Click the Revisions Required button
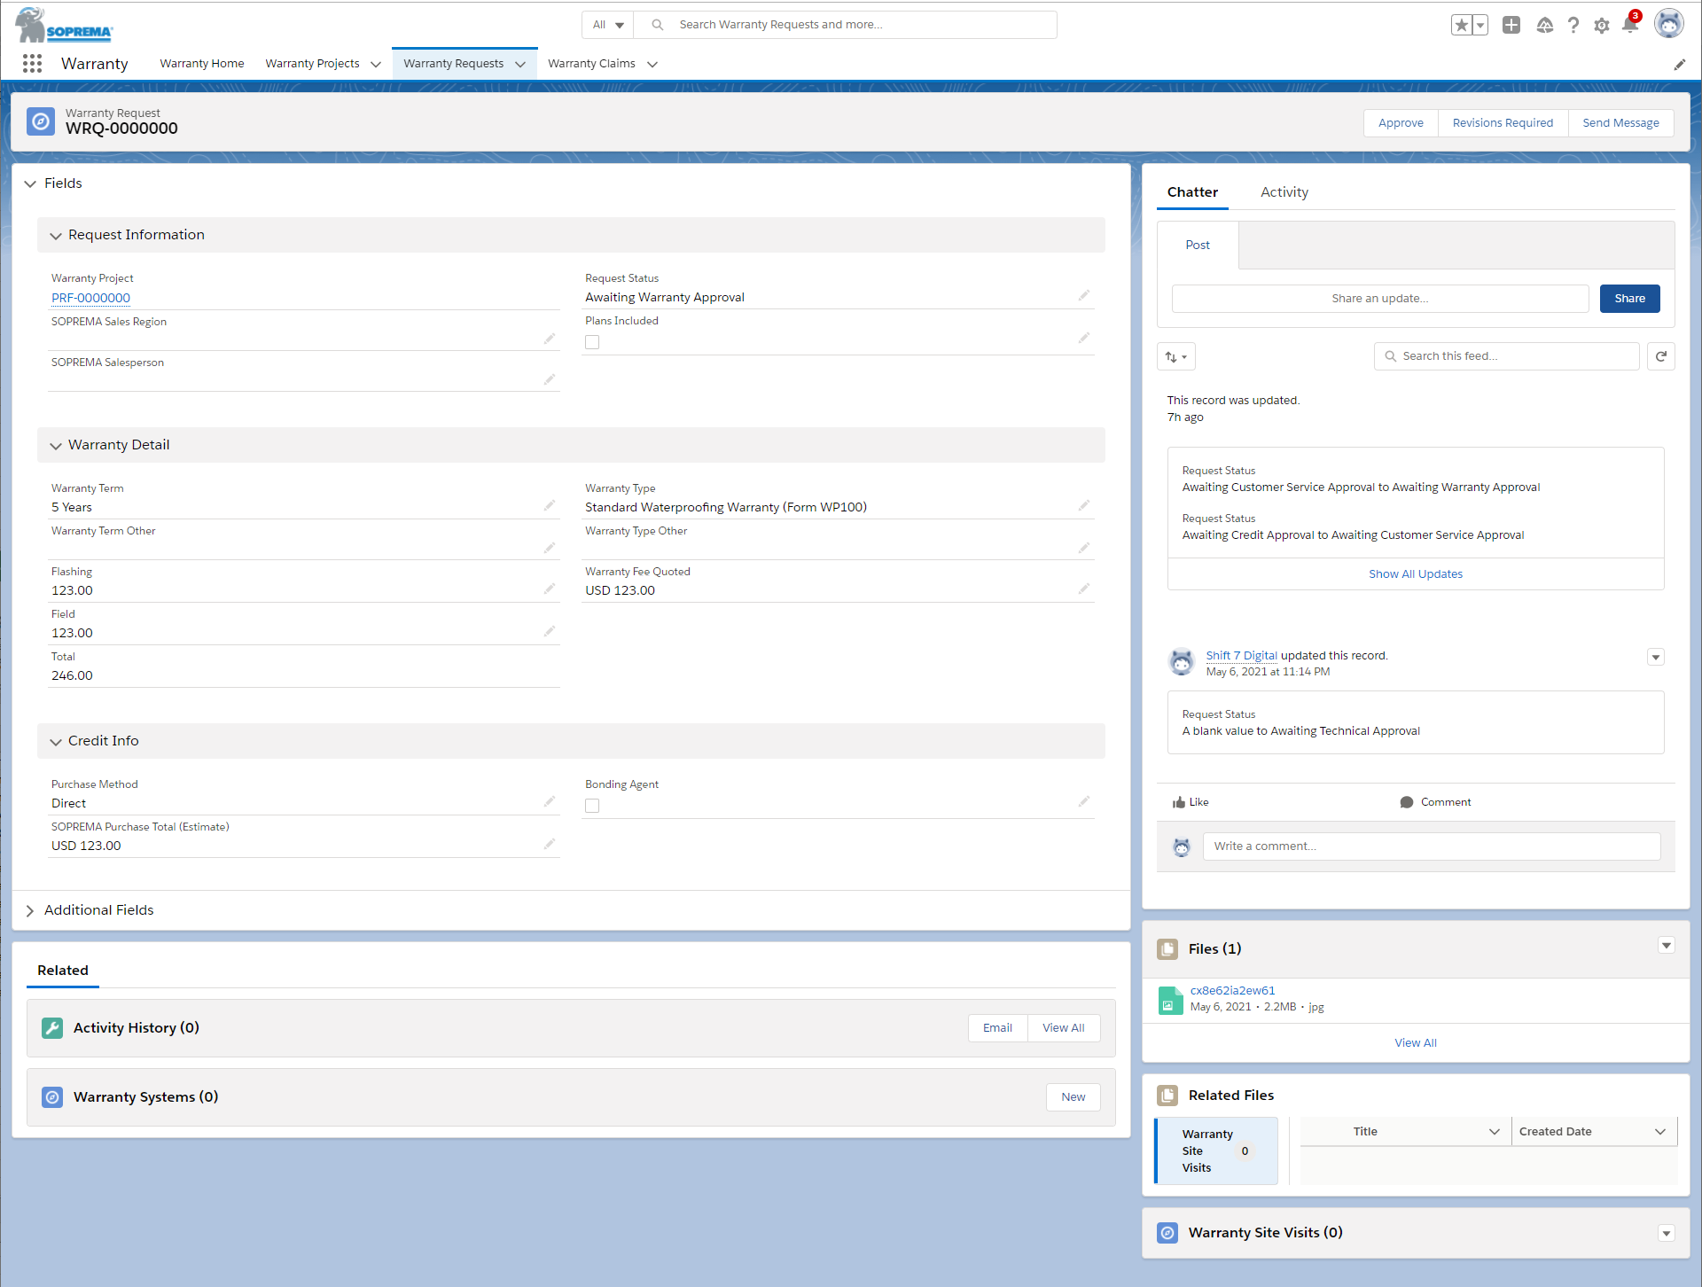The height and width of the screenshot is (1287, 1702). tap(1503, 123)
